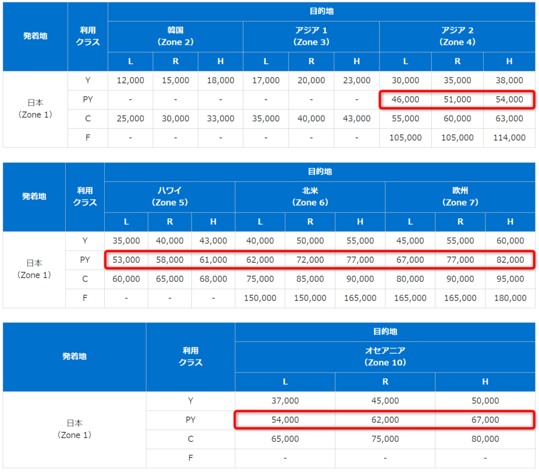539x472 pixels.
Task: Select the 82,000 PY cell under 欧州
Action: pyautogui.click(x=509, y=260)
